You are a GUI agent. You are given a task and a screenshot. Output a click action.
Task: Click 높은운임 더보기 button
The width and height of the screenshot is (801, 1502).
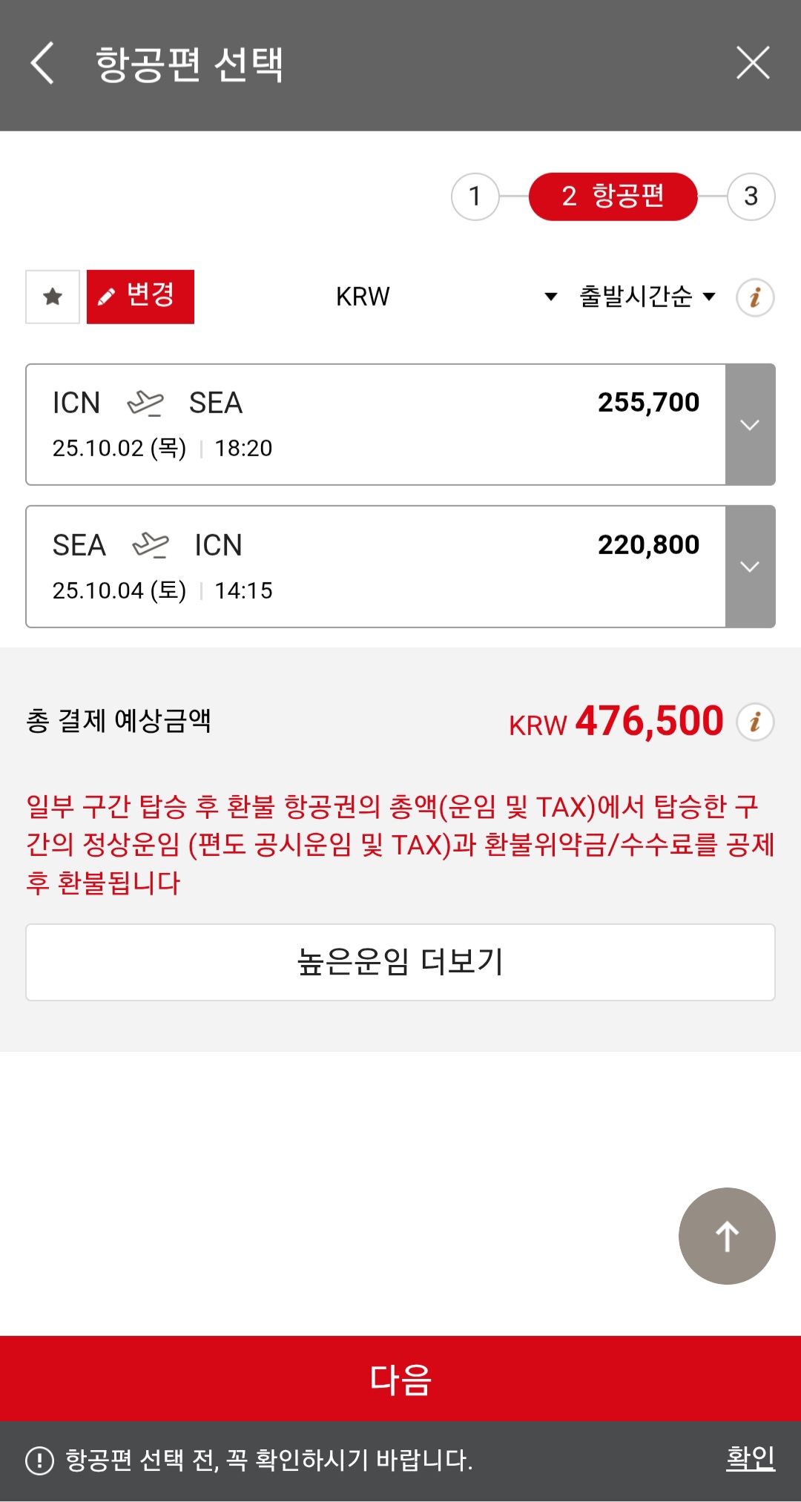click(400, 962)
